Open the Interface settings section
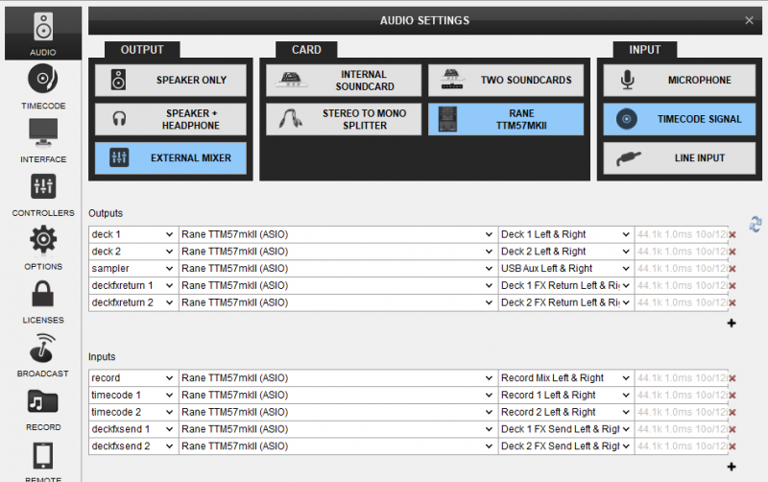This screenshot has width=768, height=482. (x=43, y=140)
